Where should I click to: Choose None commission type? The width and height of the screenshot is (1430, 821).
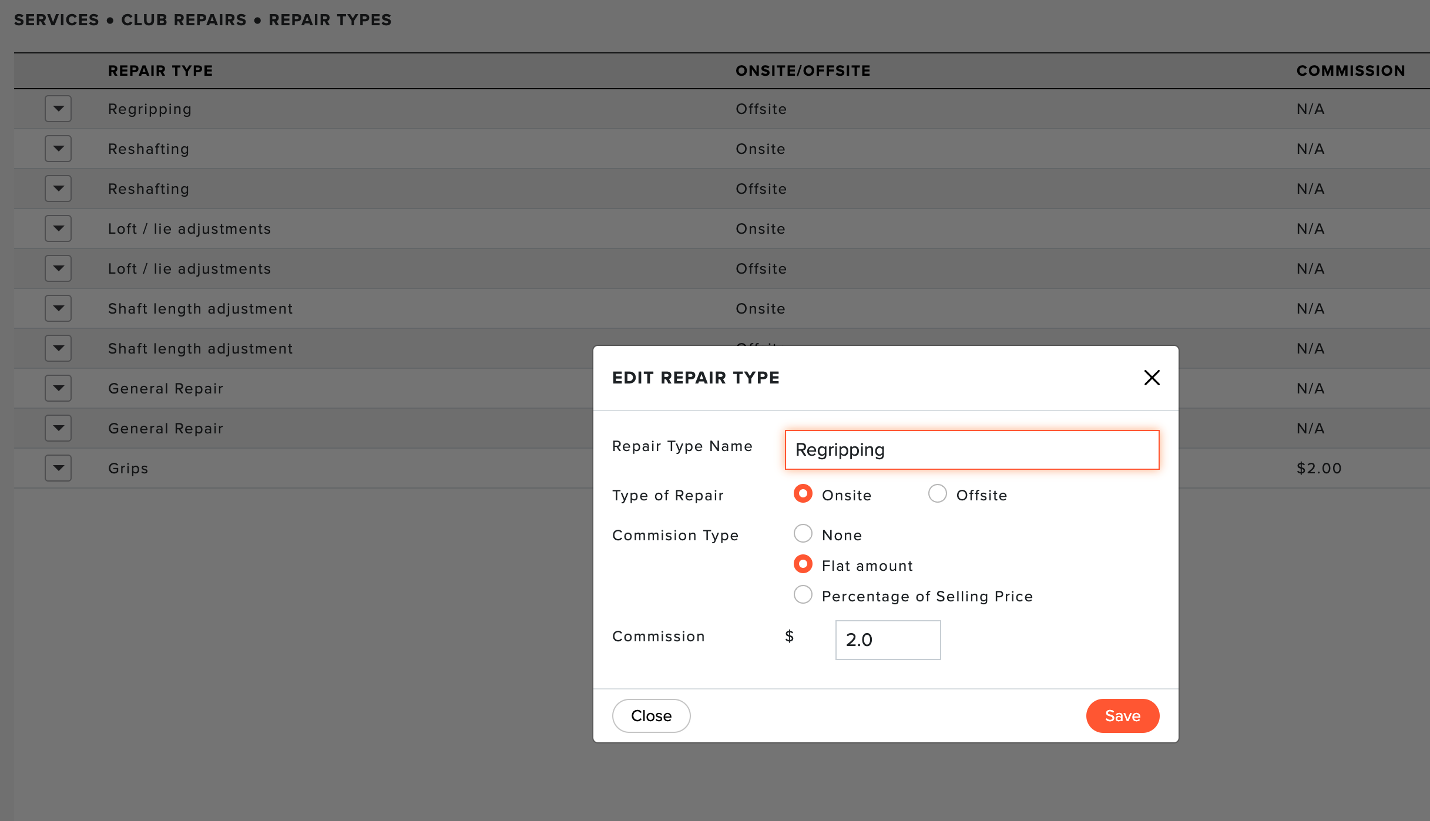pos(803,534)
